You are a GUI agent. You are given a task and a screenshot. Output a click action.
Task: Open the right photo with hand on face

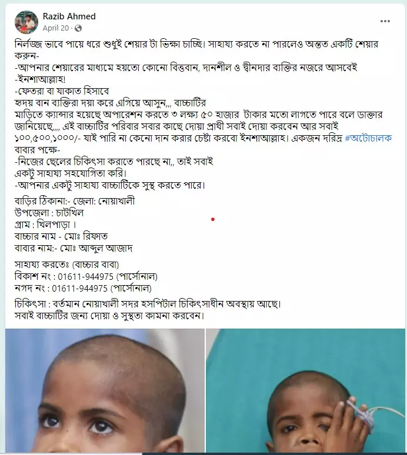click(x=306, y=390)
